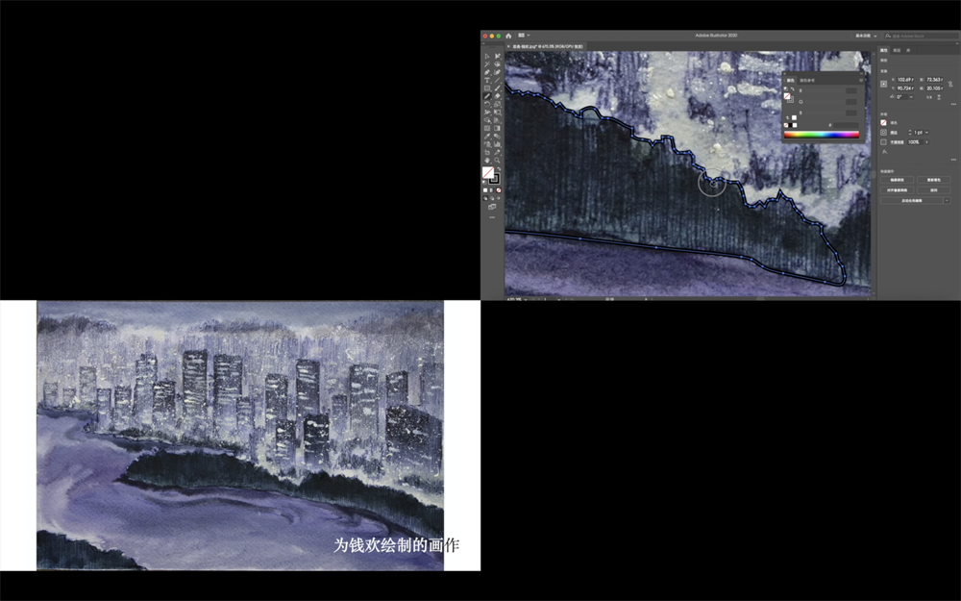Set toolbar paint mode to None
961x601 pixels.
[498, 190]
